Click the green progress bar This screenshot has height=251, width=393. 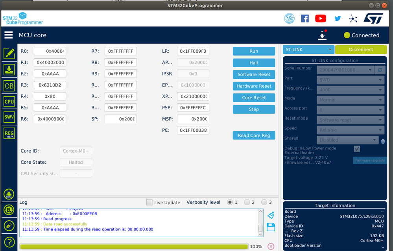(x=134, y=247)
